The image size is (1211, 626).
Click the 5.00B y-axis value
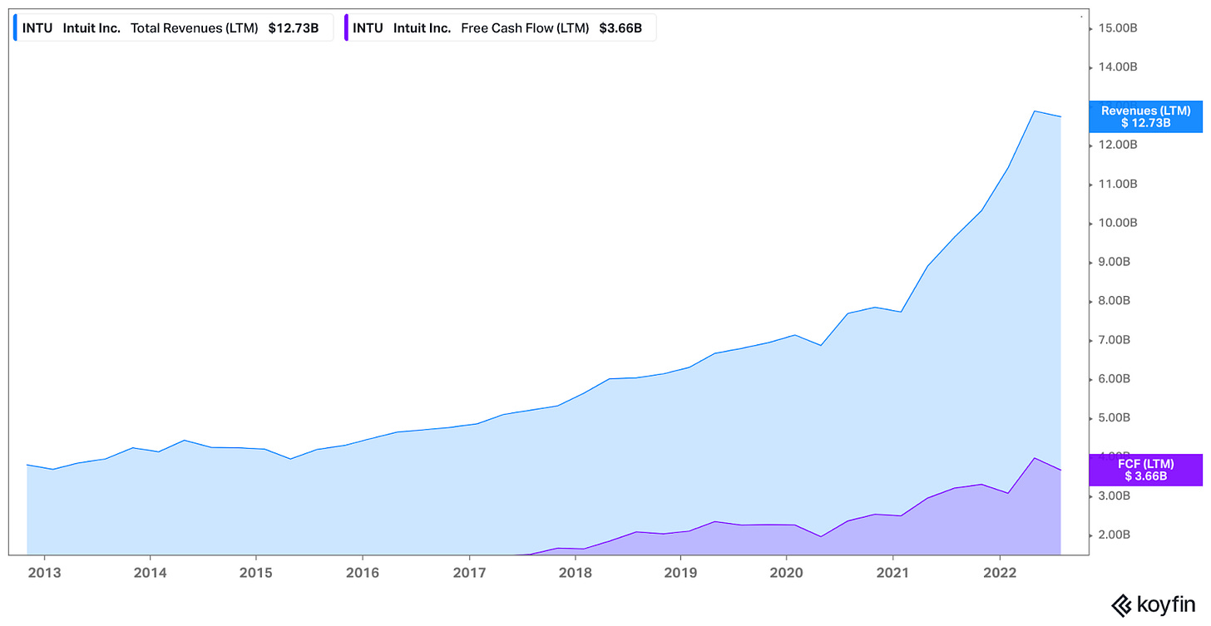(1115, 418)
